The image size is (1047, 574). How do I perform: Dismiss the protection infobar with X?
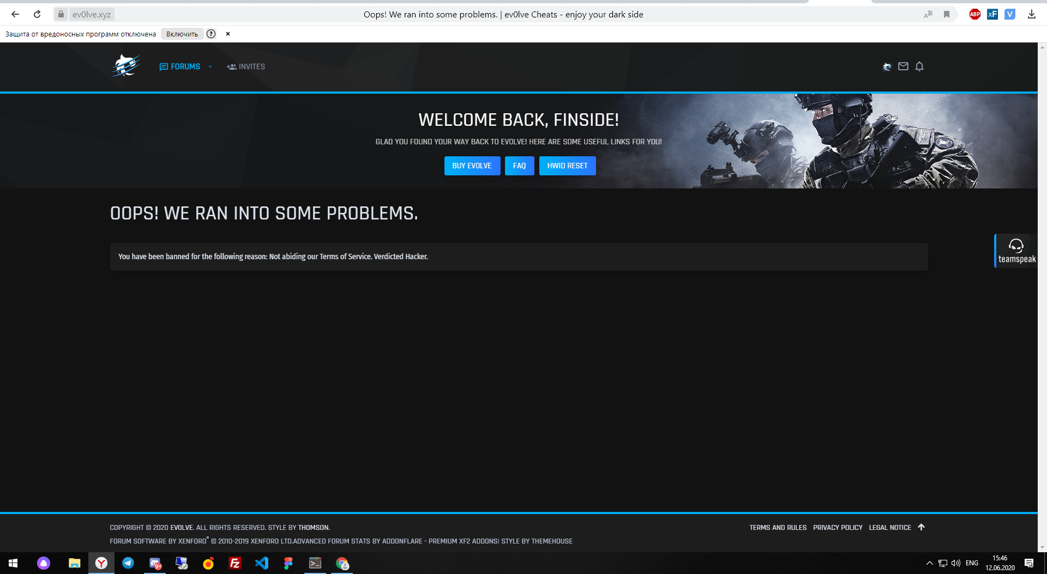pos(228,34)
